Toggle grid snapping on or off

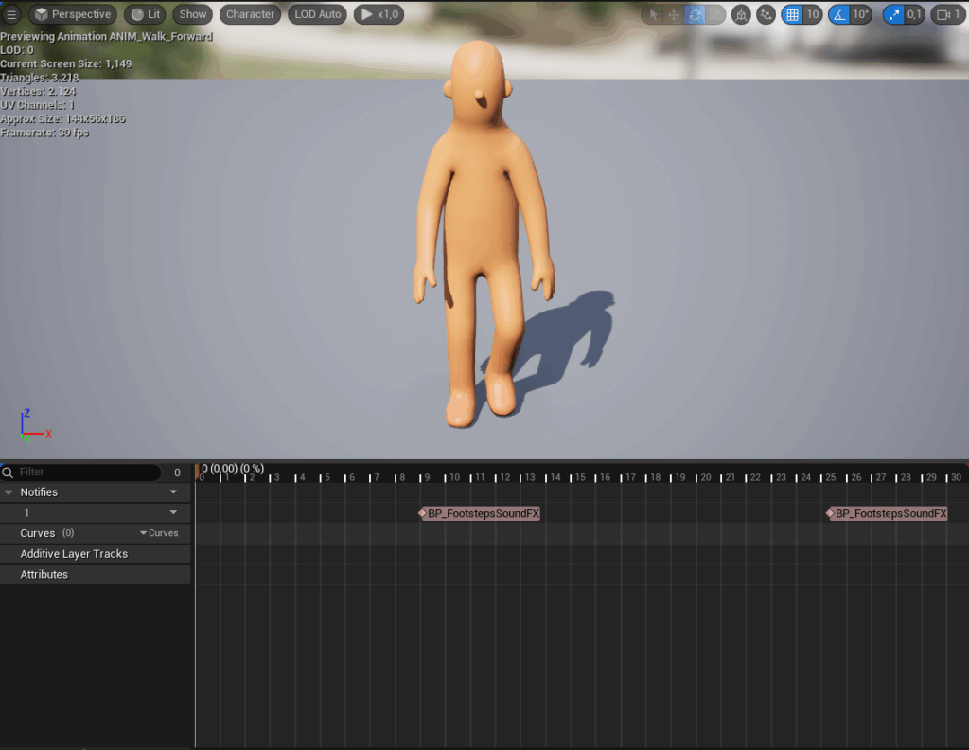tap(792, 14)
